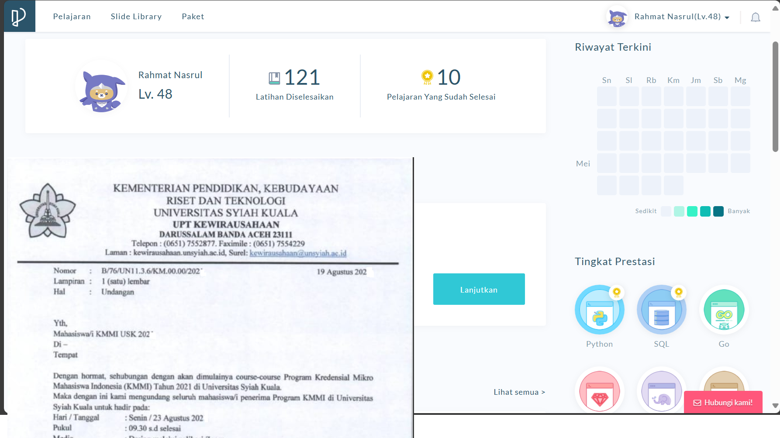
Task: Open the Pelajaran menu
Action: coord(72,17)
